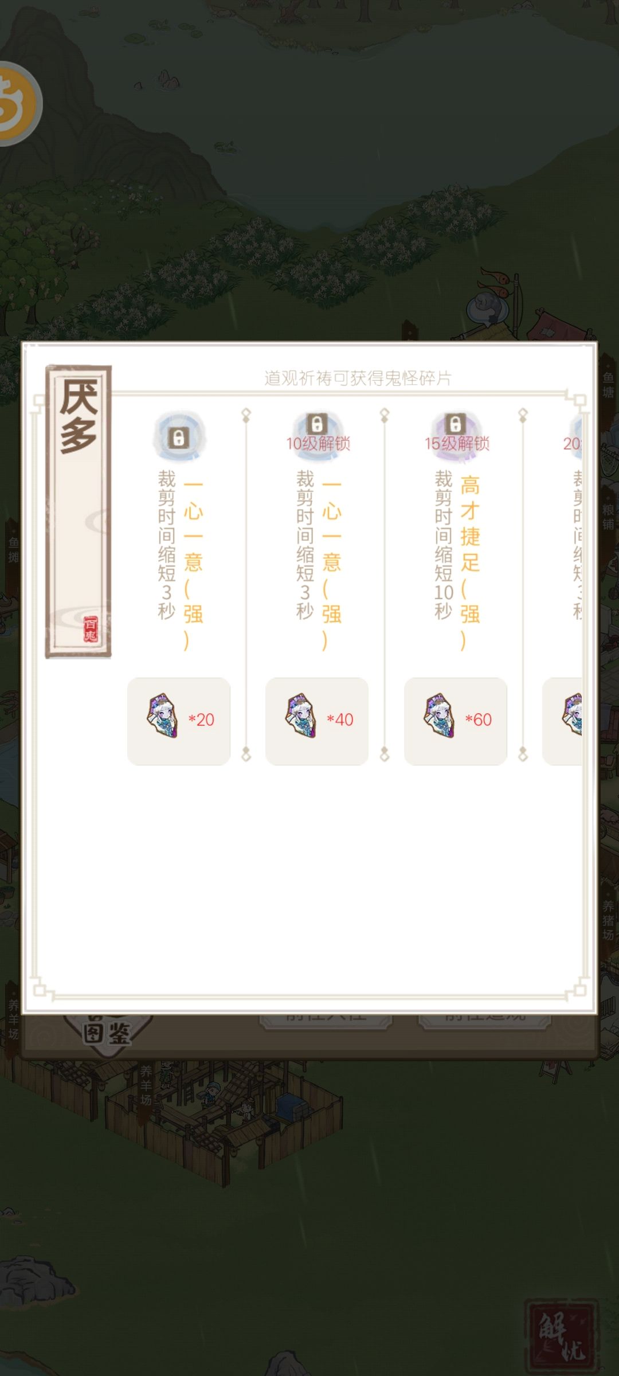
Task: Click the 高才捷足(强) skill title
Action: point(470,562)
